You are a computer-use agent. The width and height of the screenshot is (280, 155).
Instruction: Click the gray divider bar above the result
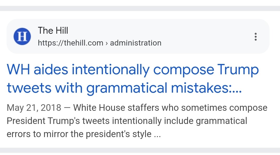click(140, 8)
